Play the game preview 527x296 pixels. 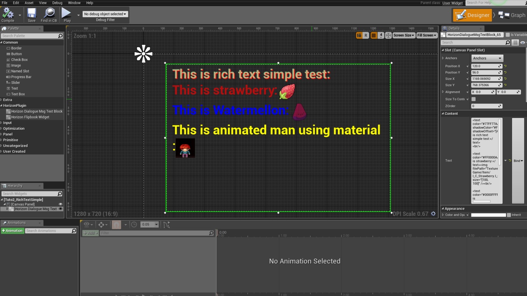click(x=67, y=15)
